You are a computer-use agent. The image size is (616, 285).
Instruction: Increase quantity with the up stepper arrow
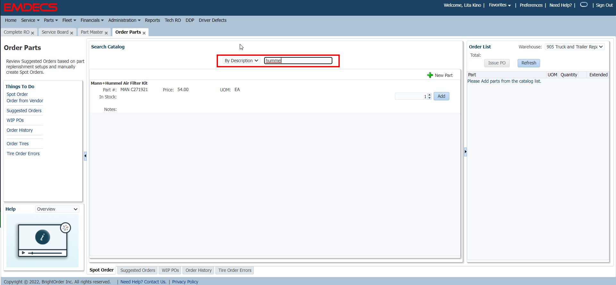429,95
